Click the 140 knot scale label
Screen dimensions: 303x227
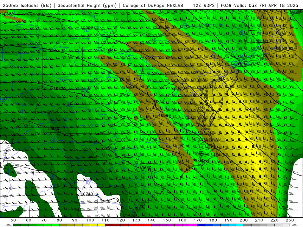tap(151, 220)
